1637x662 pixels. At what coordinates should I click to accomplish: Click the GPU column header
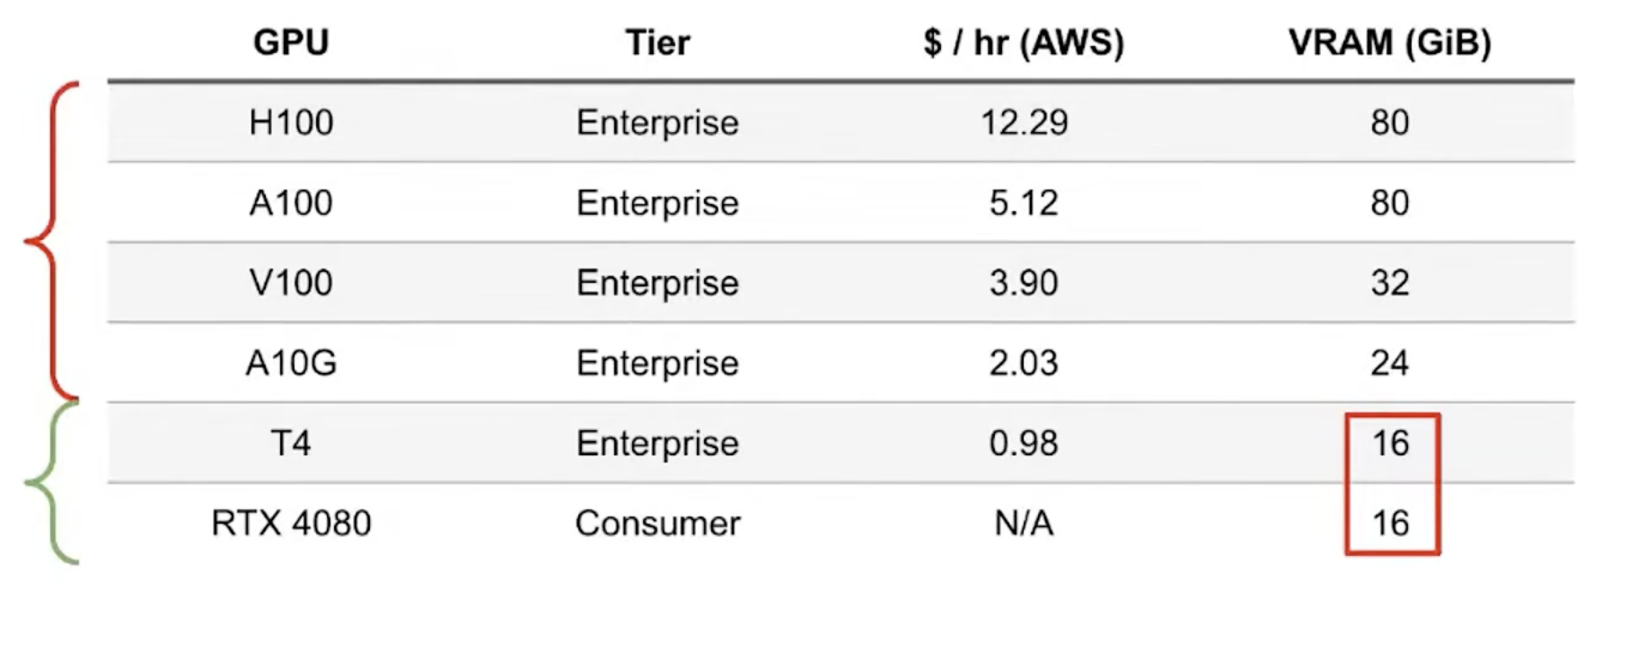click(x=291, y=42)
